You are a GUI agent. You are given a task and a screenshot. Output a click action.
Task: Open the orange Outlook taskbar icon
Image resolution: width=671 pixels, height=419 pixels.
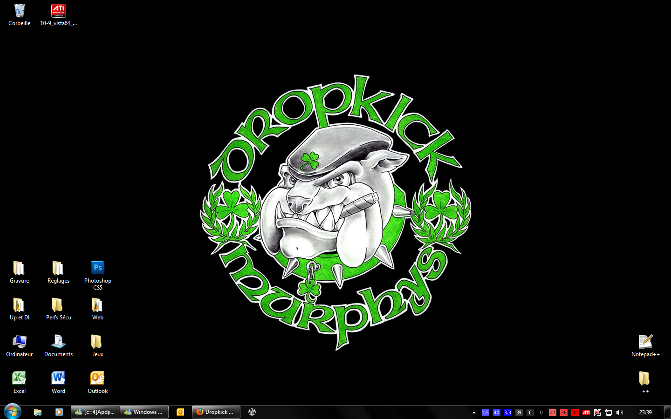click(180, 412)
